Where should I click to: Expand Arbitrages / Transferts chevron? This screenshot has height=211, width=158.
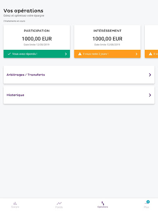pyautogui.click(x=150, y=75)
